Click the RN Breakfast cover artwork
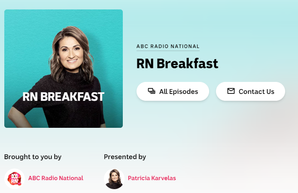Screen dimensions: 298x193 point(64,69)
